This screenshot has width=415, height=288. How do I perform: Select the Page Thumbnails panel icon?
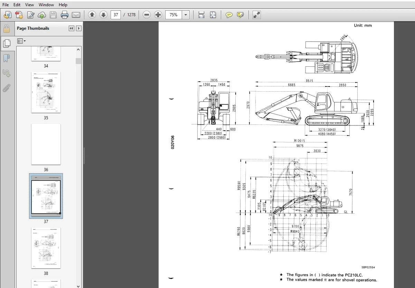[6, 43]
